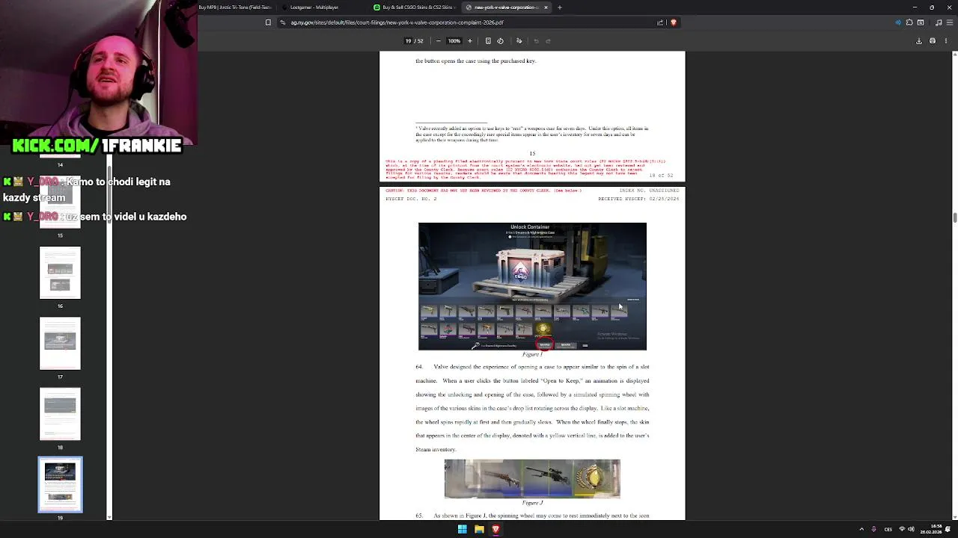Open a new browser tab
This screenshot has height=538, width=958.
559,7
